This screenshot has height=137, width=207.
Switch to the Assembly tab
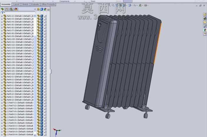pos(6,4)
